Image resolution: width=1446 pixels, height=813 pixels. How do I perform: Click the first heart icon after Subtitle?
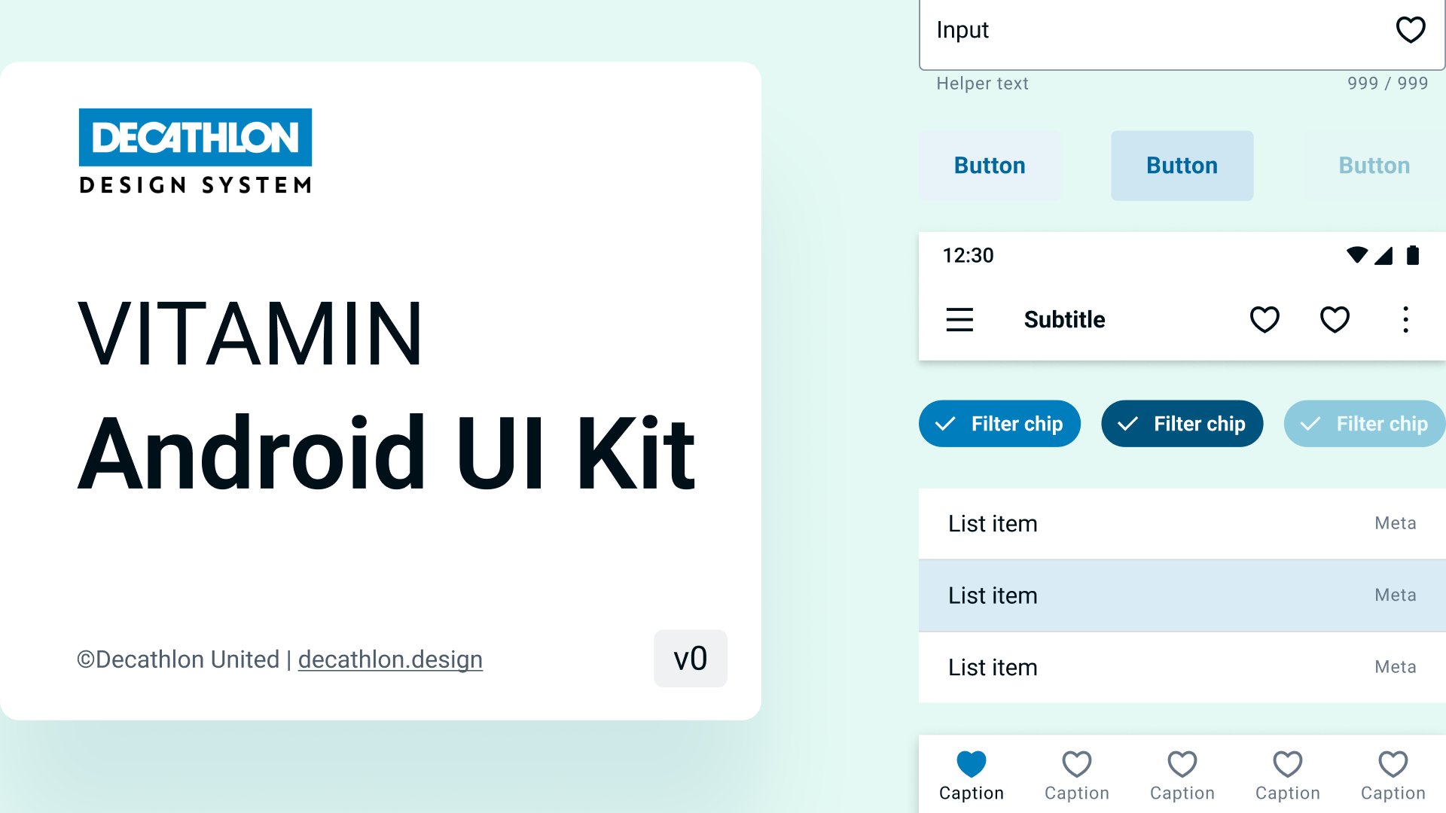[x=1264, y=319]
